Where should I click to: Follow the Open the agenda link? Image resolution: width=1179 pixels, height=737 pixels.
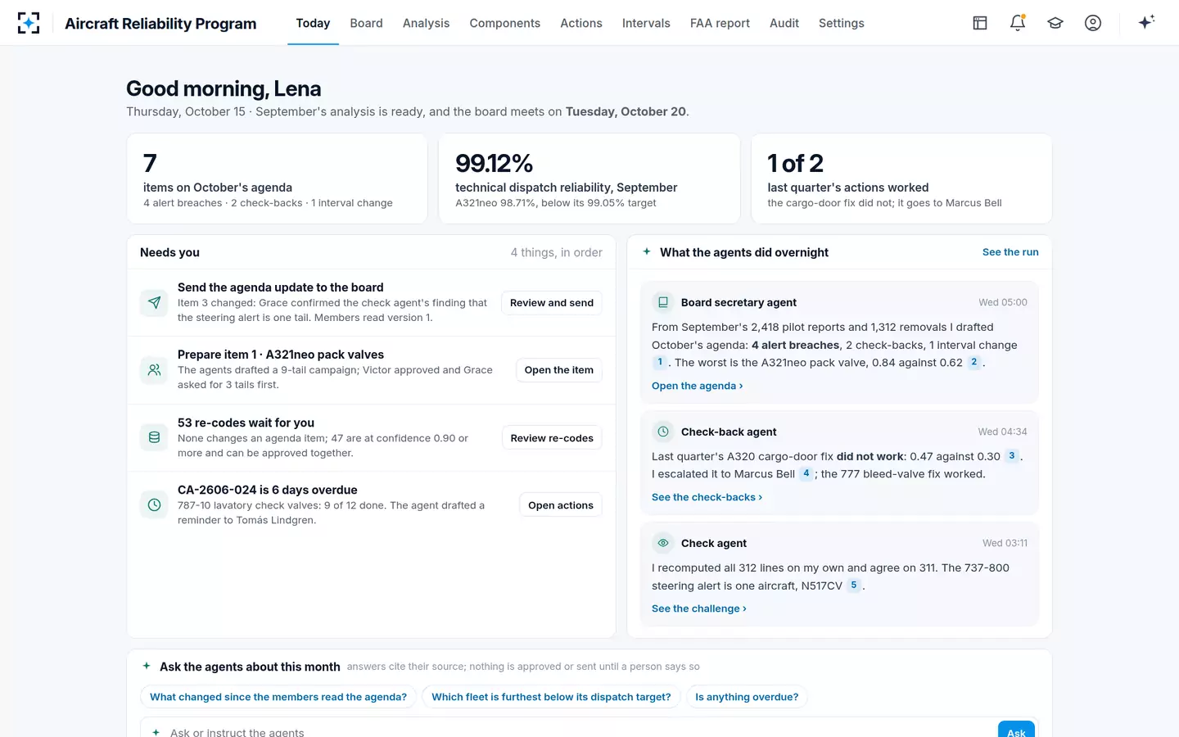tap(698, 386)
